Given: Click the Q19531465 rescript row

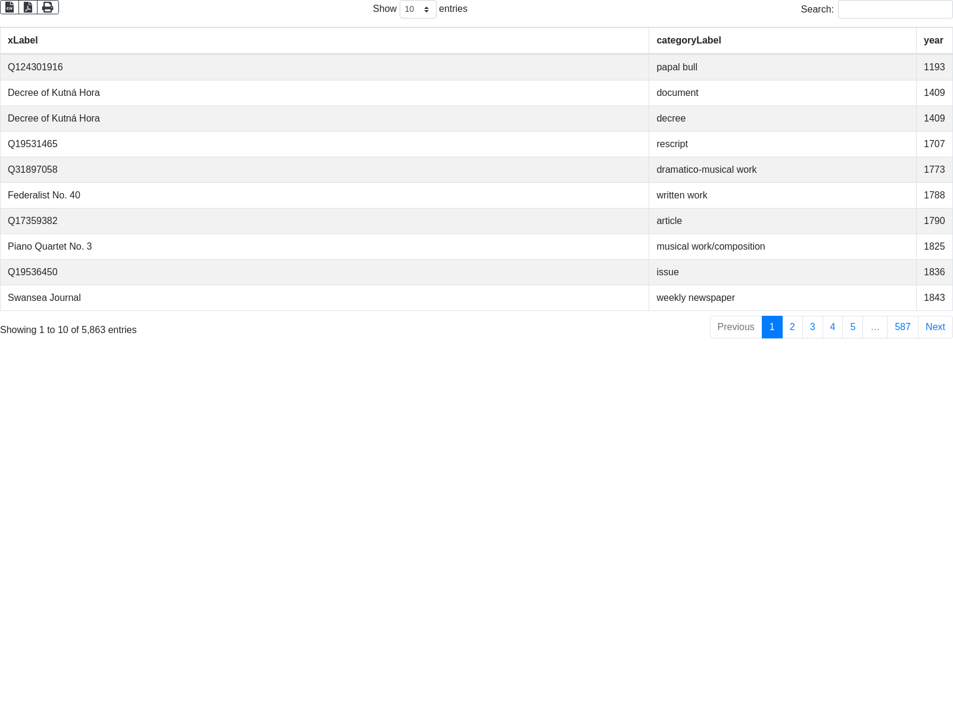Looking at the screenshot, I should coord(33,144).
